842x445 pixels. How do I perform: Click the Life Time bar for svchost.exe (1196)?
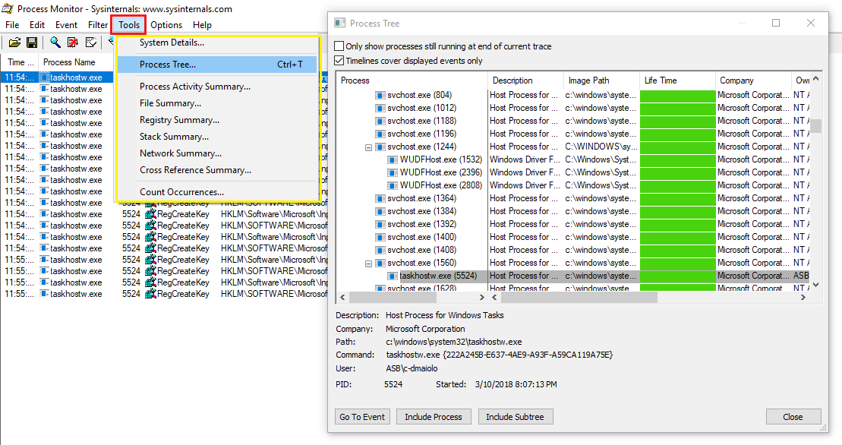(x=678, y=134)
